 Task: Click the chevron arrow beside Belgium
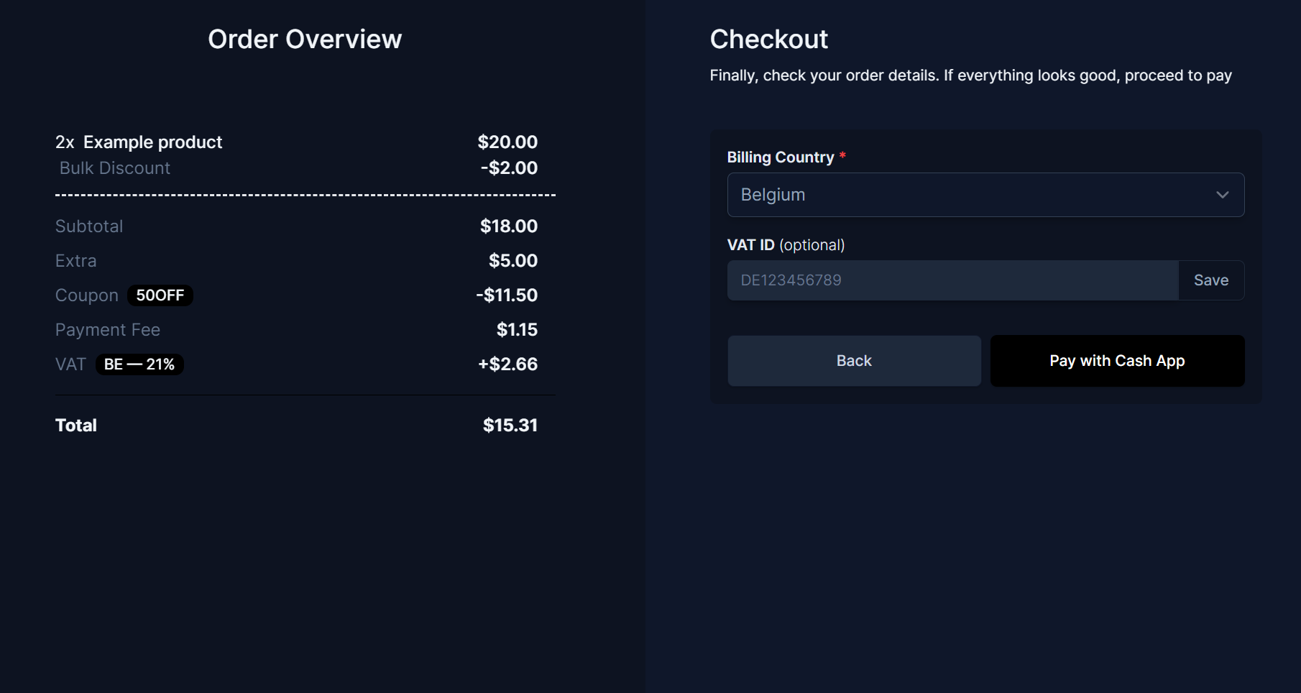[1222, 195]
